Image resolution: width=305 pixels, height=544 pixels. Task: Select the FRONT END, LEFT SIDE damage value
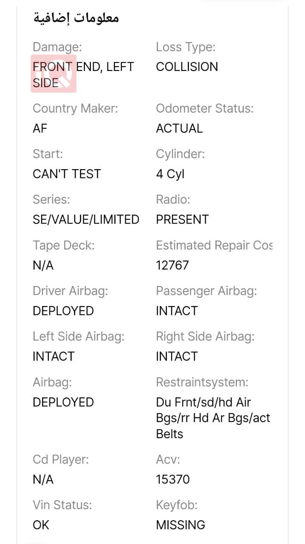point(83,75)
